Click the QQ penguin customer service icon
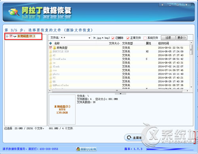 pos(78,149)
